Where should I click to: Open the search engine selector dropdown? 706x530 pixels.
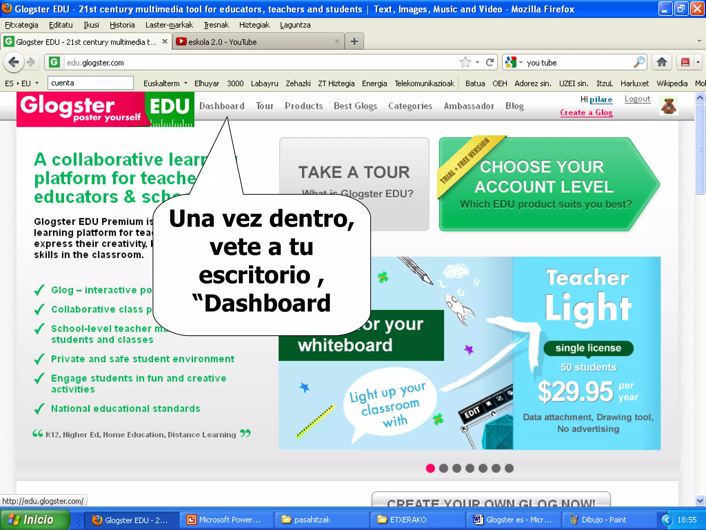coord(514,62)
